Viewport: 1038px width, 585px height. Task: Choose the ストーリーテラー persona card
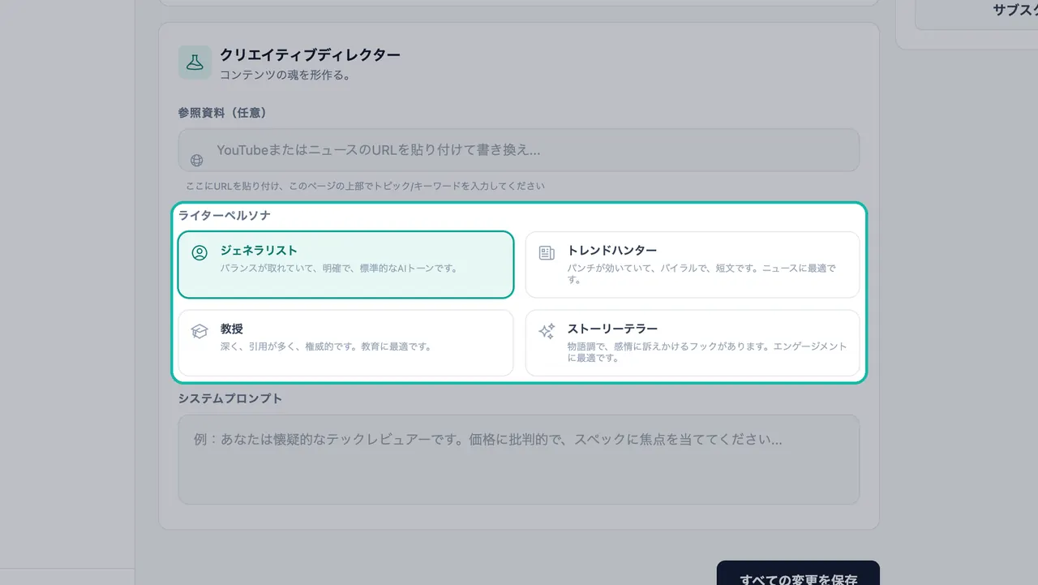(x=693, y=342)
